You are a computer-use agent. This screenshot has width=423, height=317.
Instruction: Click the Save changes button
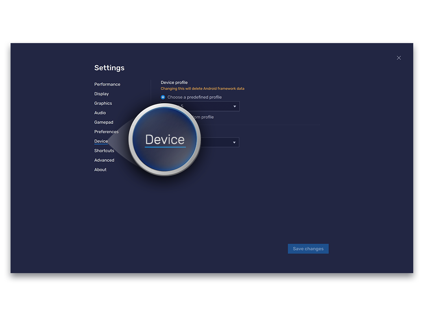coord(308,249)
